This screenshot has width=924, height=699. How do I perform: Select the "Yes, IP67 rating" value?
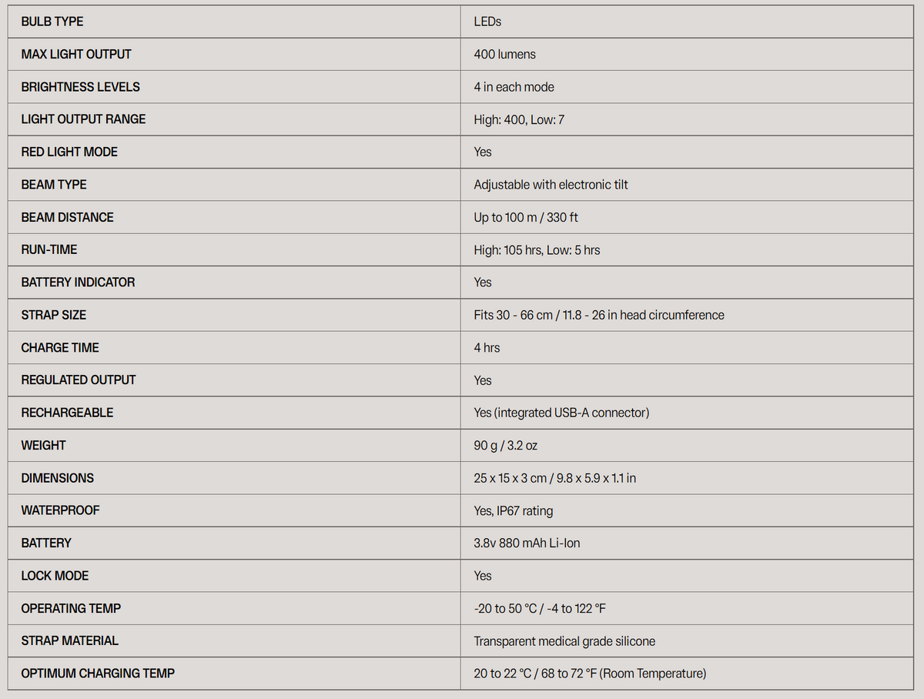click(513, 510)
